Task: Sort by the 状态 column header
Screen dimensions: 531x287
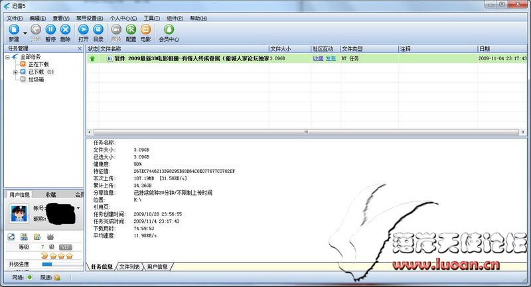Action: coord(92,49)
